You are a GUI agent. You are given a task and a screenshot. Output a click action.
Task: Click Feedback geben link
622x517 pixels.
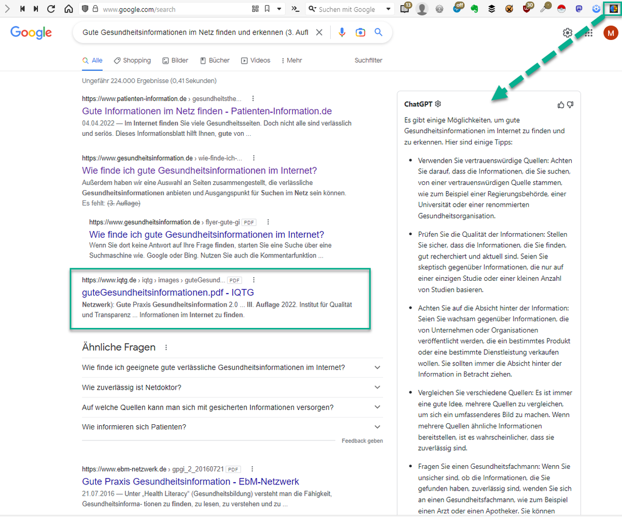click(x=362, y=441)
